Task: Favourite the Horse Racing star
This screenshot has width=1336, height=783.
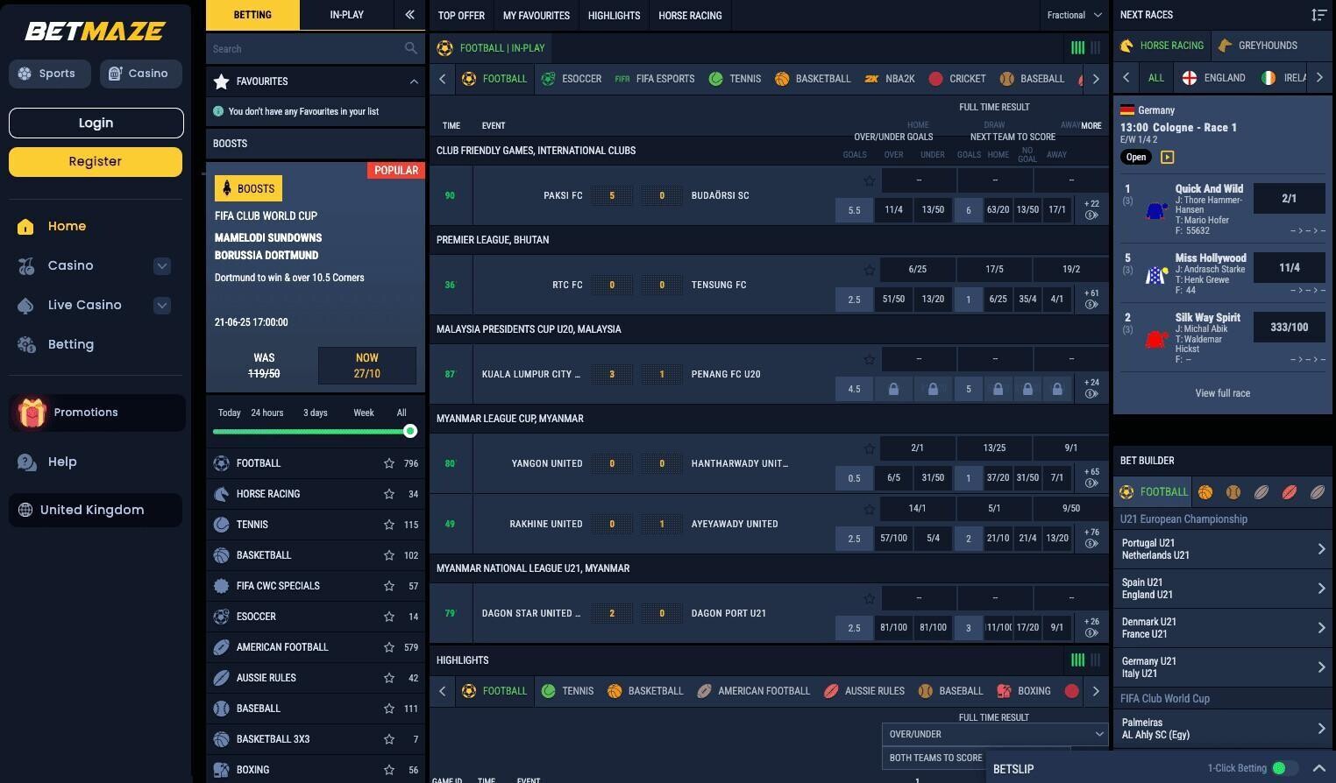Action: (389, 494)
